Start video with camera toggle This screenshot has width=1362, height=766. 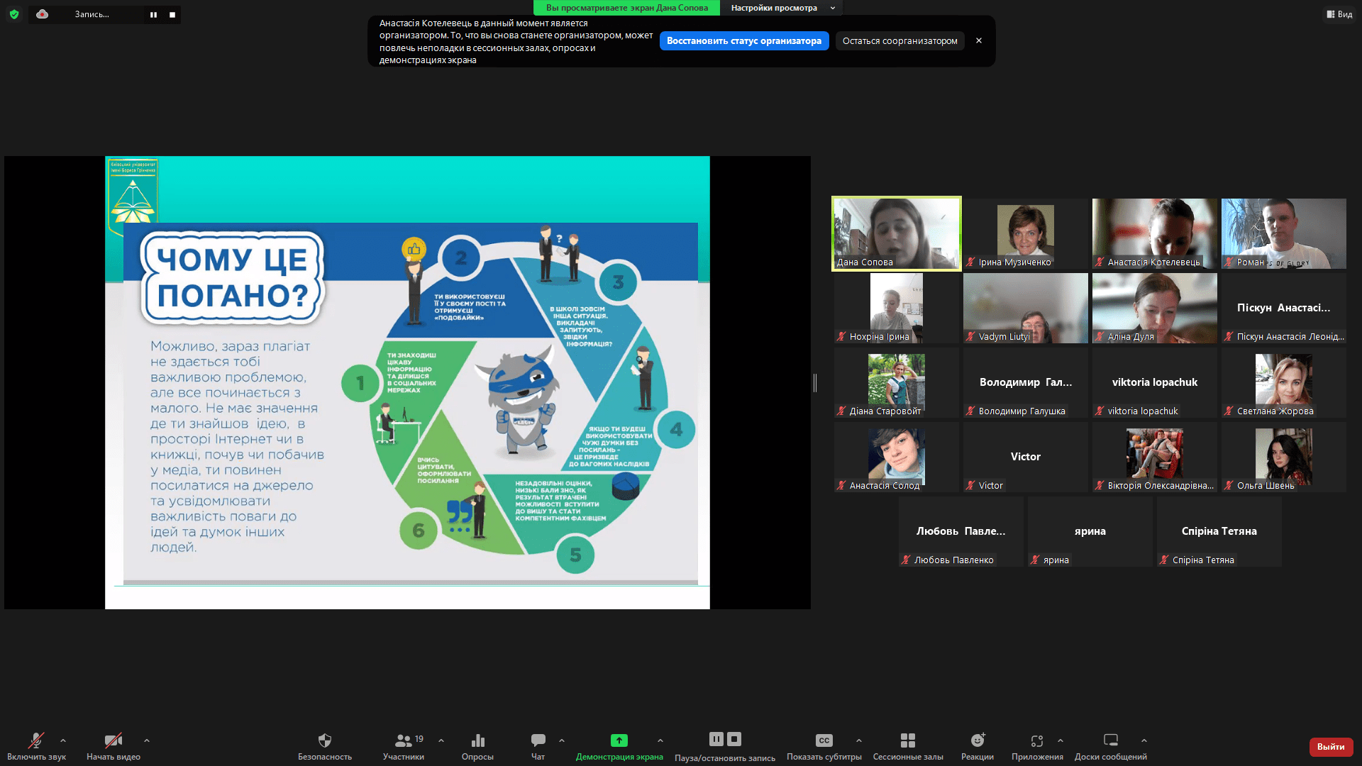113,740
